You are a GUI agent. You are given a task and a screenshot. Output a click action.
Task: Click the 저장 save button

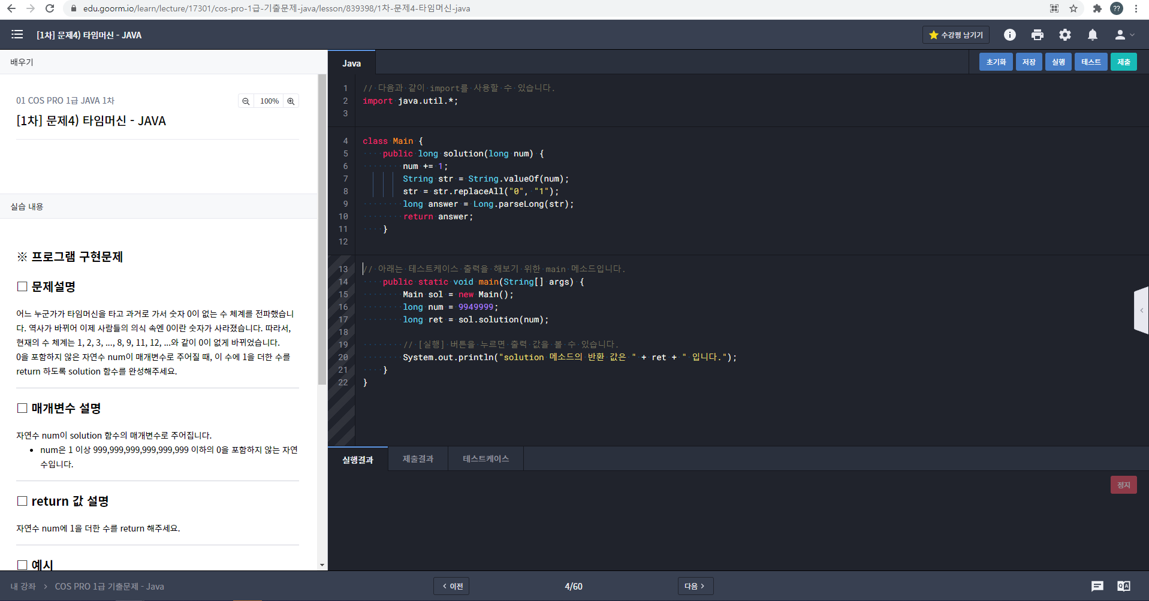pyautogui.click(x=1029, y=62)
